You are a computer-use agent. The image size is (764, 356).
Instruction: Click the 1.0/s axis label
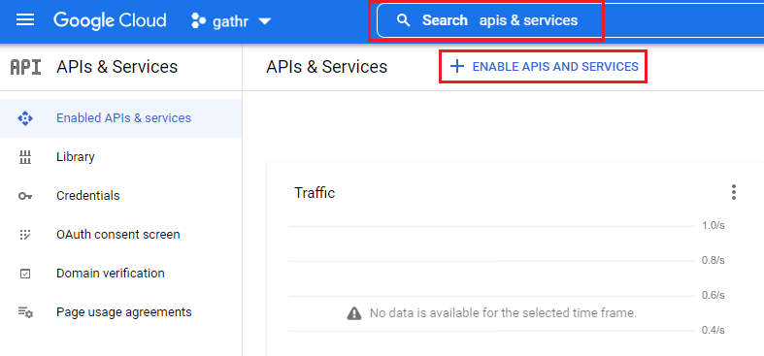tap(714, 225)
